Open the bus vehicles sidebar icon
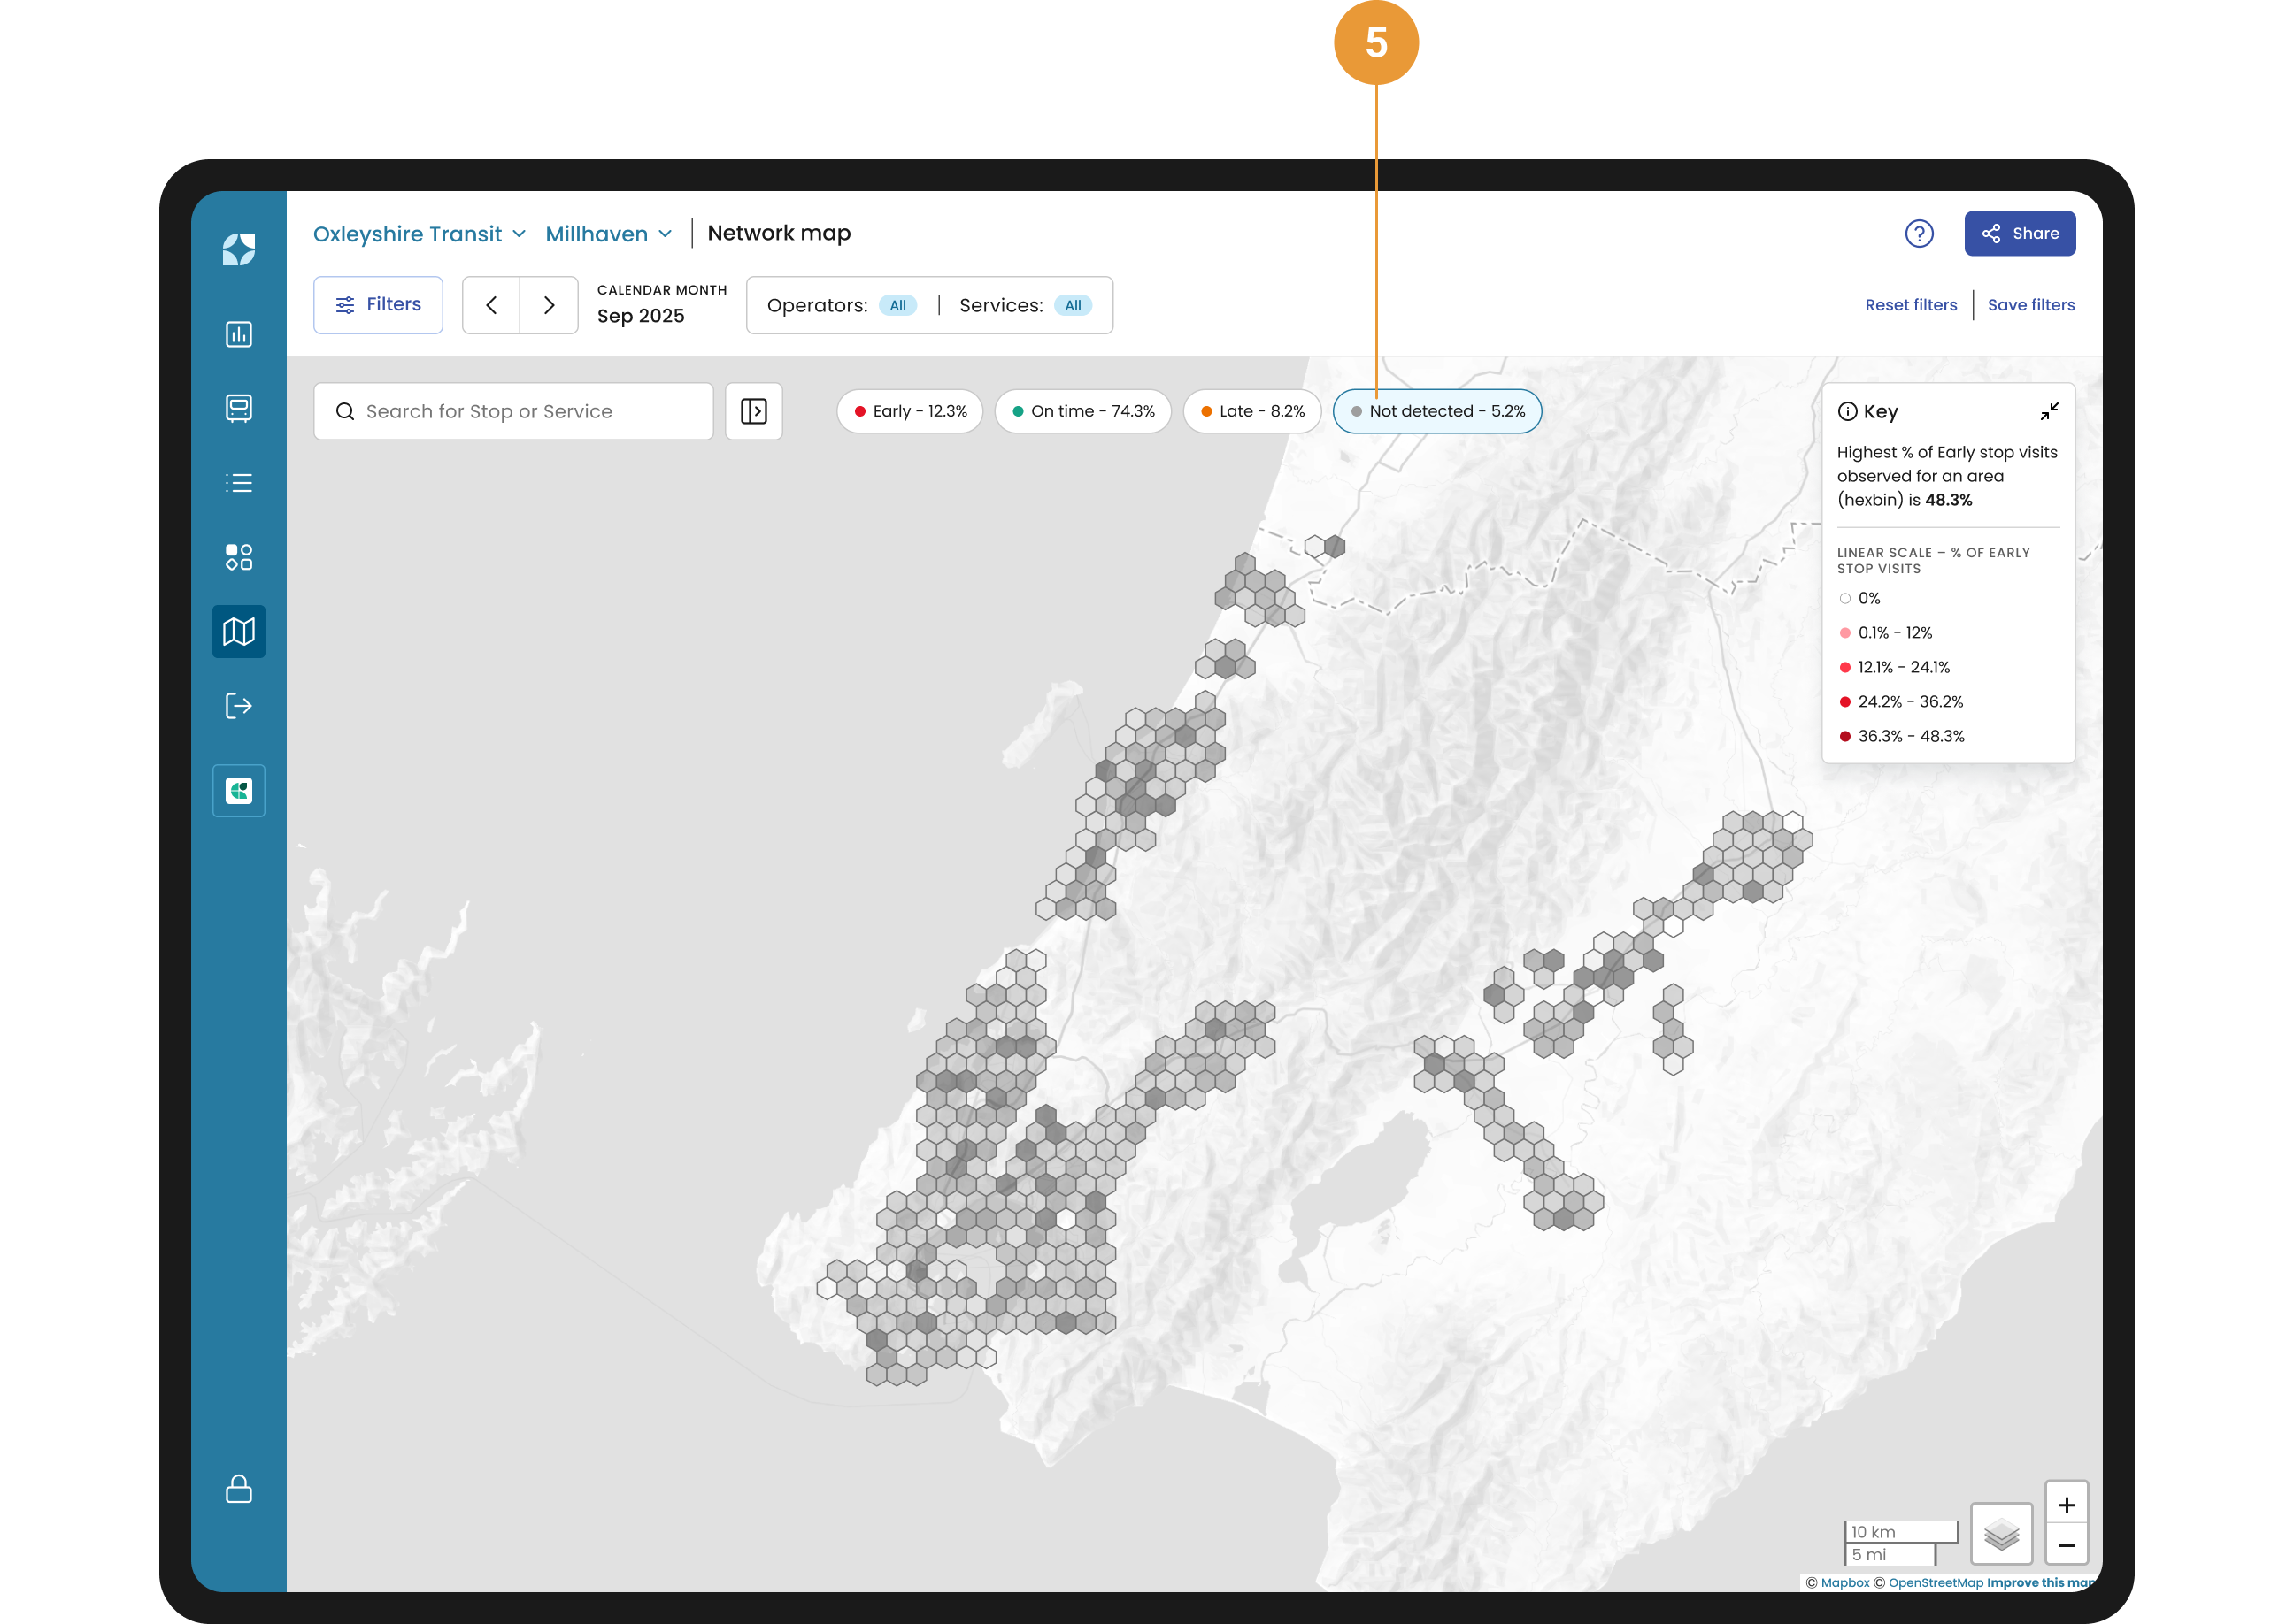Image resolution: width=2294 pixels, height=1624 pixels. point(238,408)
